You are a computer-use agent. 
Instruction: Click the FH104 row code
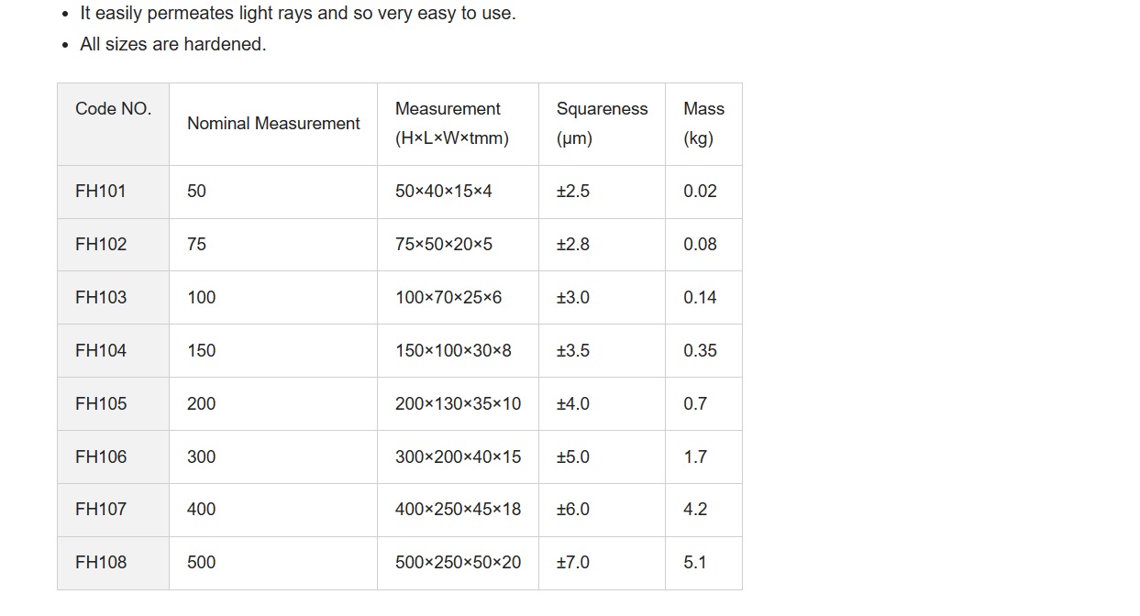pyautogui.click(x=113, y=351)
